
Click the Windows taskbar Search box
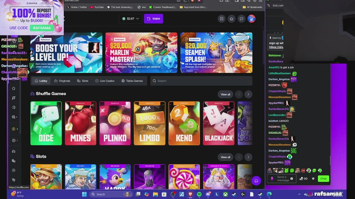point(112,194)
